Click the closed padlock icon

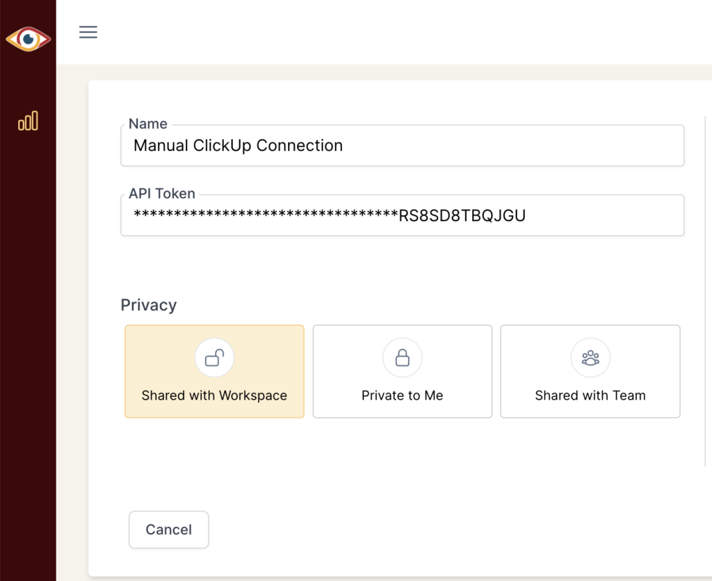point(402,358)
